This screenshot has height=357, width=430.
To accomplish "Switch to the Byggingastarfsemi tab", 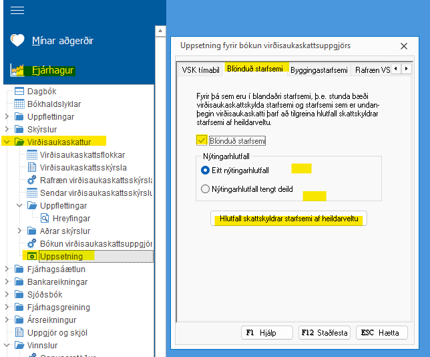I will (x=320, y=70).
